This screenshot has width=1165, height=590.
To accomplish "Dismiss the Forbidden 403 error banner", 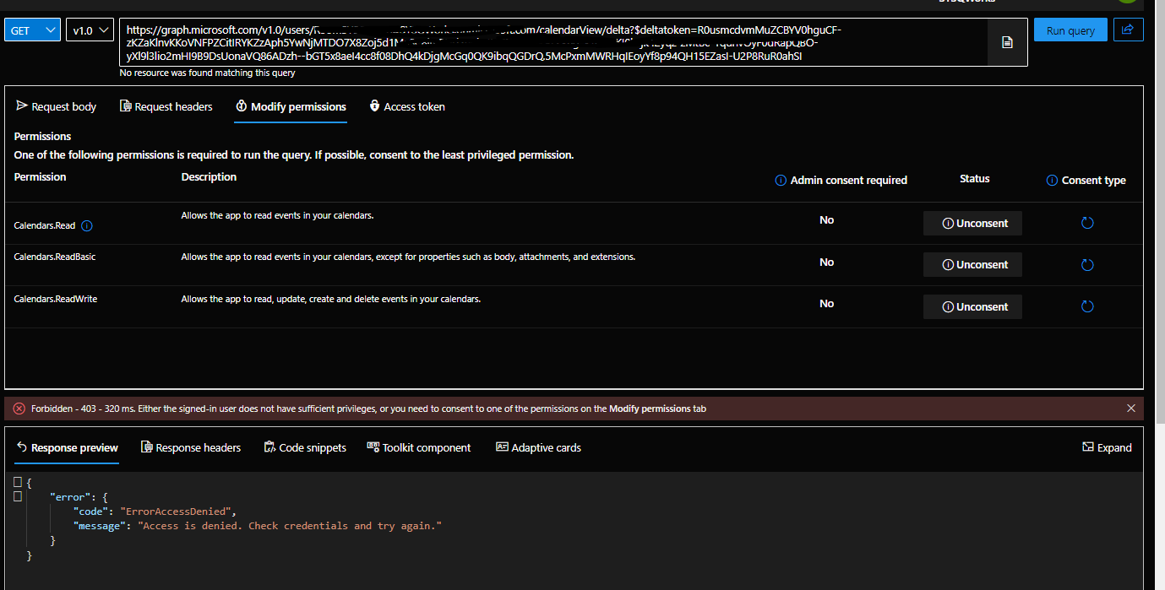I will (x=1131, y=409).
